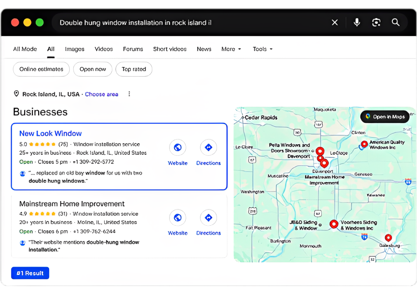
Task: Click the Cedar Rapids label on the map
Action: pyautogui.click(x=261, y=117)
